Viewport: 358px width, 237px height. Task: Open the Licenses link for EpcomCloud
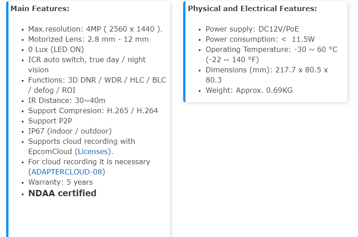(93, 152)
